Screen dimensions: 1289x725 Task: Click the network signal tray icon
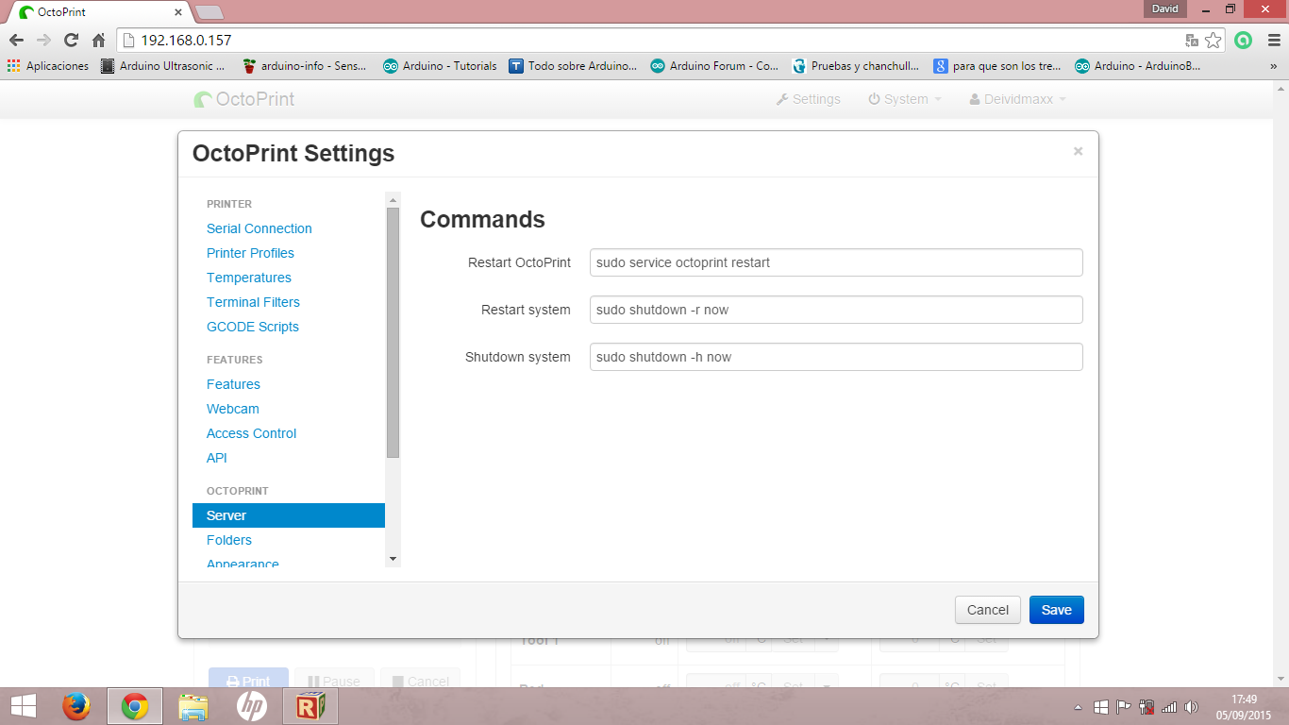click(x=1169, y=706)
